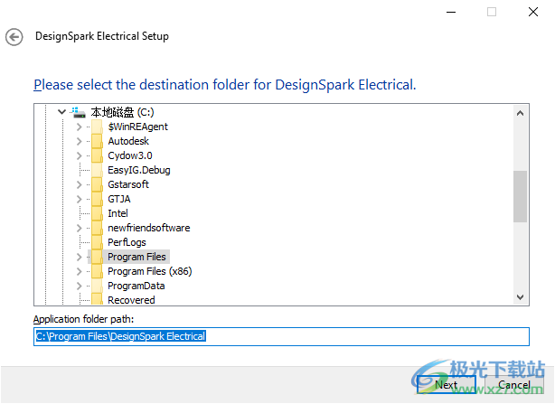555x404 pixels.
Task: Expand the Cydow3.0 folder
Action: coord(80,156)
